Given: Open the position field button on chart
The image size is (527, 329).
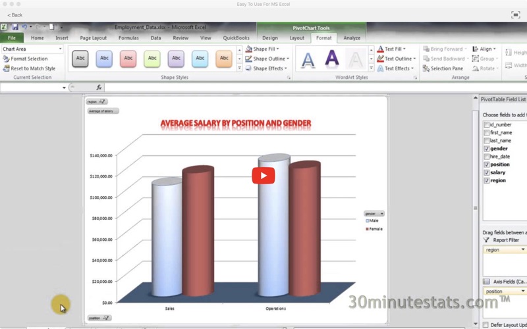Looking at the screenshot, I should 99,318.
